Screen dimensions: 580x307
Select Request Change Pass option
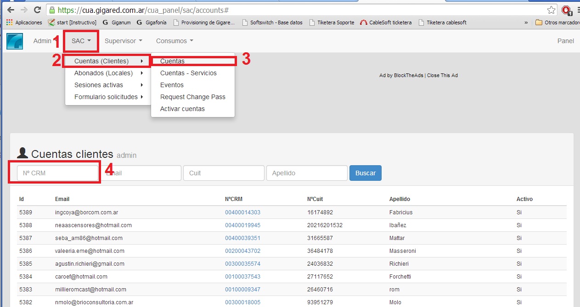[x=192, y=97]
